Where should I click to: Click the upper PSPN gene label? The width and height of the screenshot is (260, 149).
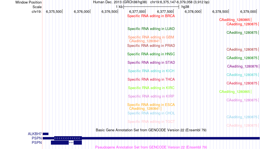pos(37,138)
